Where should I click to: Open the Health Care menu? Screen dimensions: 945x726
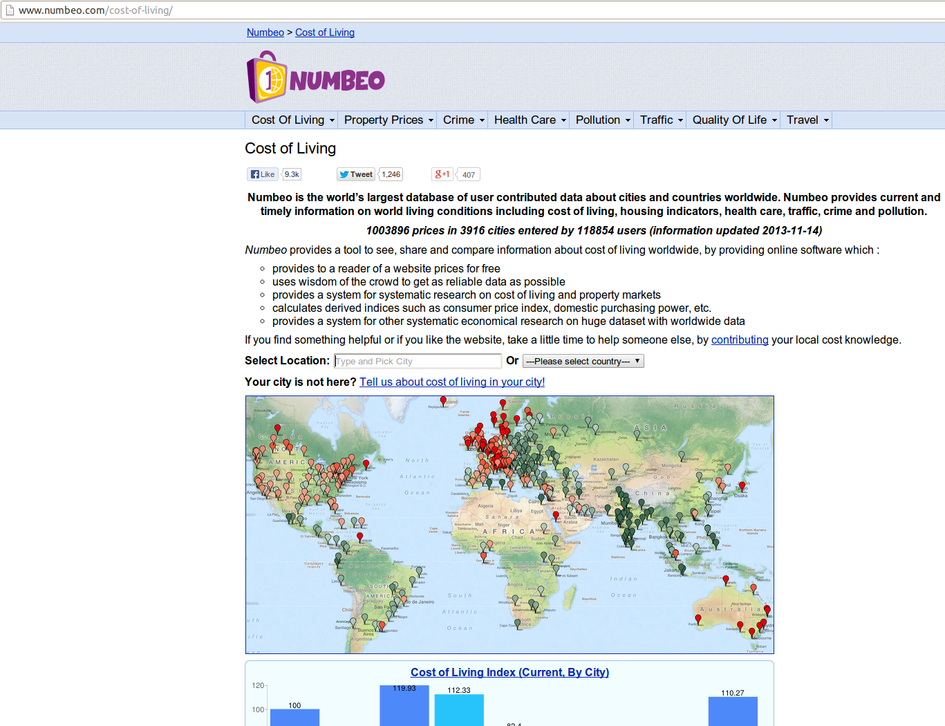point(530,120)
